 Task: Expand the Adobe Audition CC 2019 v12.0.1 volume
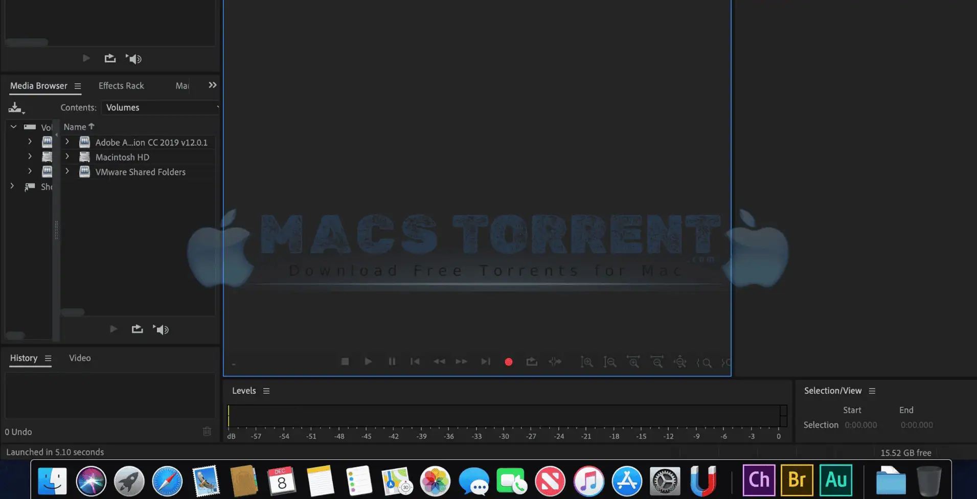[67, 142]
